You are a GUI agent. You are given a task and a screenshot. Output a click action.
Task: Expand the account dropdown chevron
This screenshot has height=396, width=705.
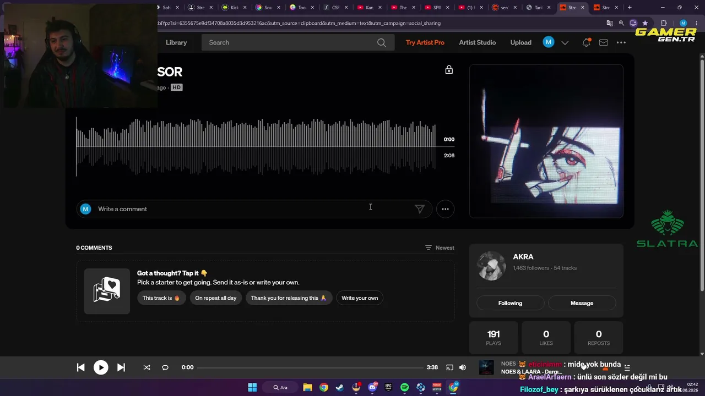[x=565, y=42]
